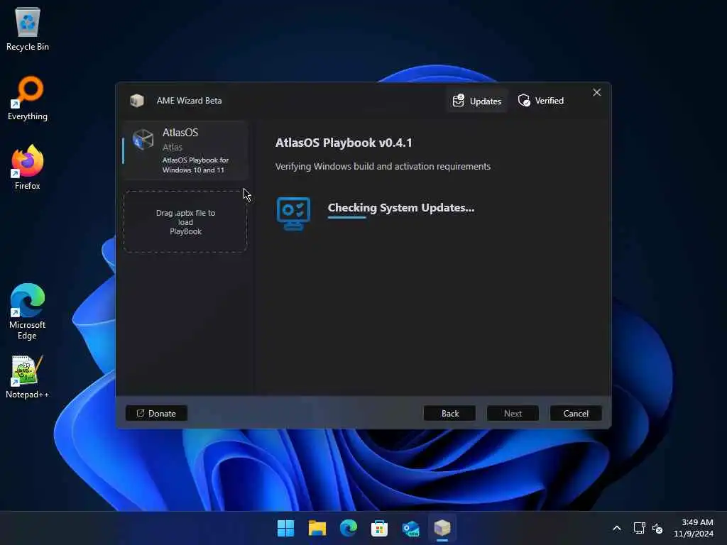
Task: Cancel the AME Wizard
Action: 576,414
